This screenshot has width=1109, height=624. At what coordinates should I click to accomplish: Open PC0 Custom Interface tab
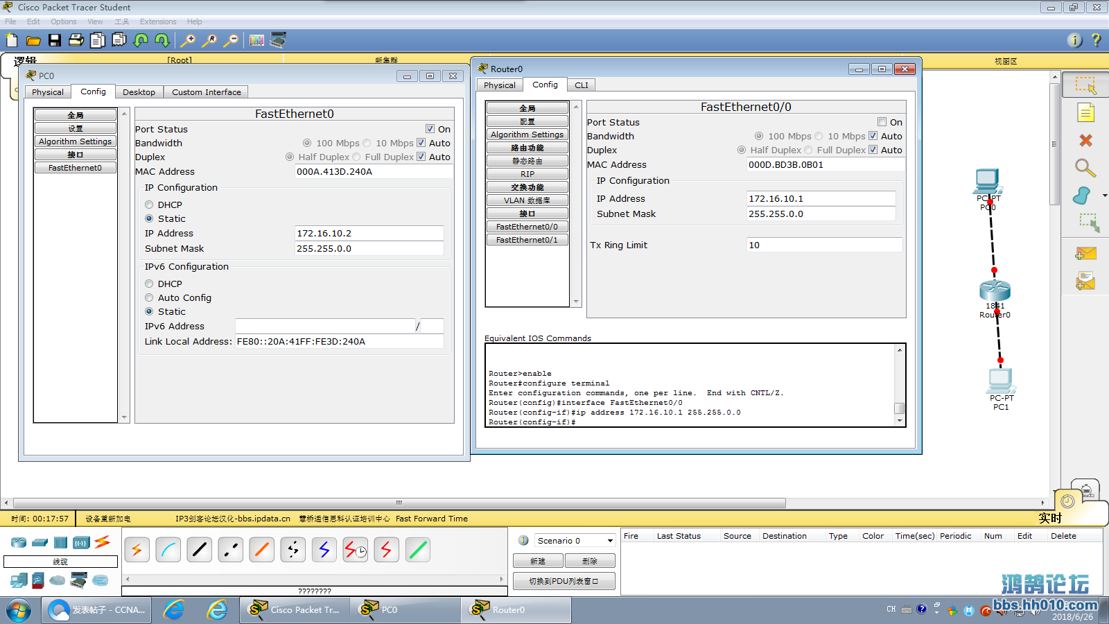(x=207, y=92)
